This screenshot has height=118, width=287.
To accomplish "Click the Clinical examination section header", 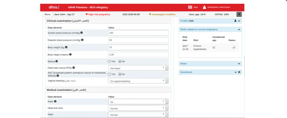I will (108, 21).
